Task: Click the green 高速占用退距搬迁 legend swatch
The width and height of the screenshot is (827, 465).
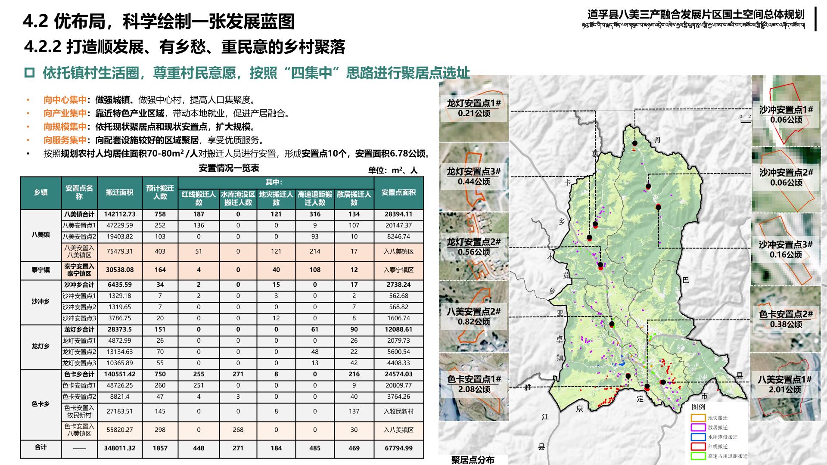Action: click(698, 456)
